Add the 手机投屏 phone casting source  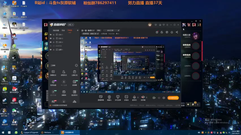click(118, 98)
